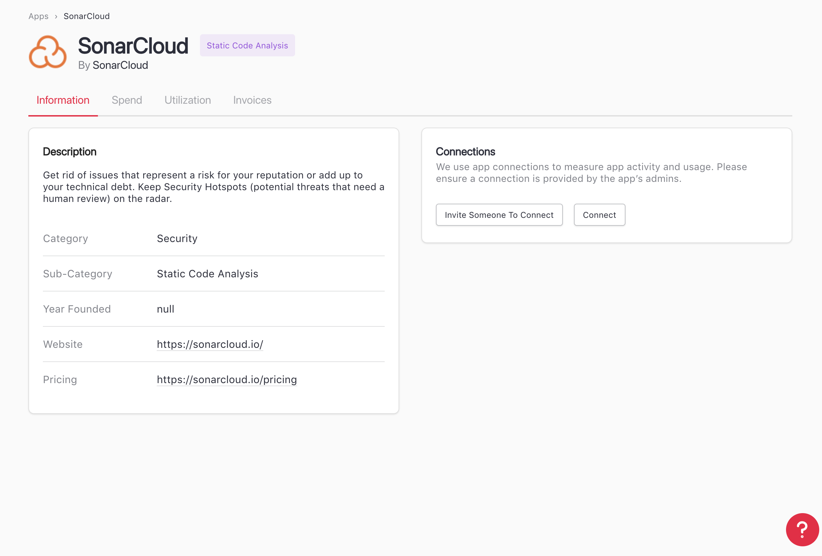Open the red help question mark button
This screenshot has width=822, height=556.
[x=802, y=529]
